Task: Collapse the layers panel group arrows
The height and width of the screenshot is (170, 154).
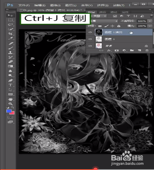Action: [x=150, y=10]
